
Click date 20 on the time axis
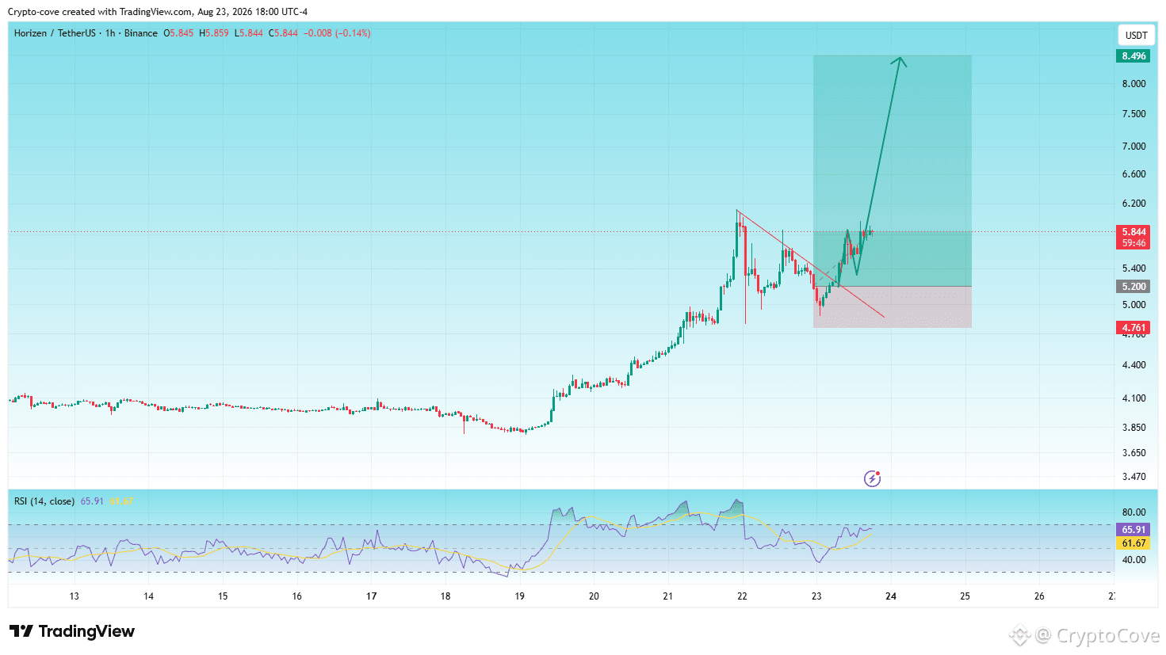pyautogui.click(x=594, y=596)
